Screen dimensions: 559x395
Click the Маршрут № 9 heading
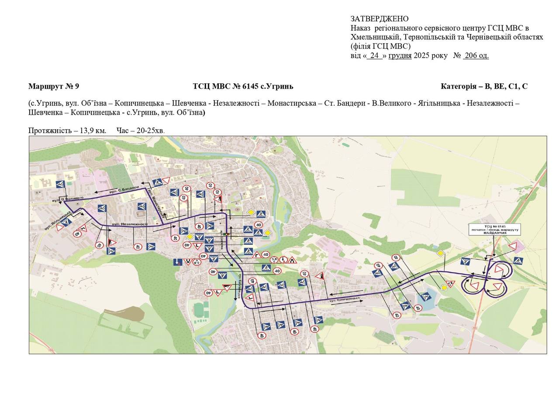(x=54, y=86)
